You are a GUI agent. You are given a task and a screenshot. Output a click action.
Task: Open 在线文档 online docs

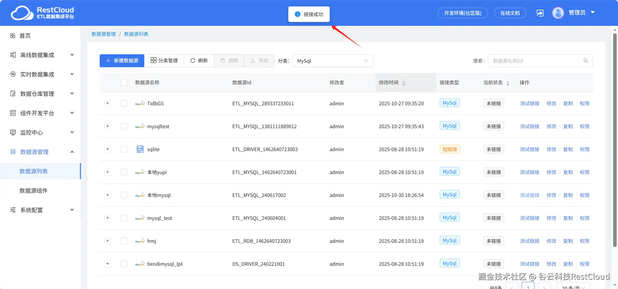point(510,13)
